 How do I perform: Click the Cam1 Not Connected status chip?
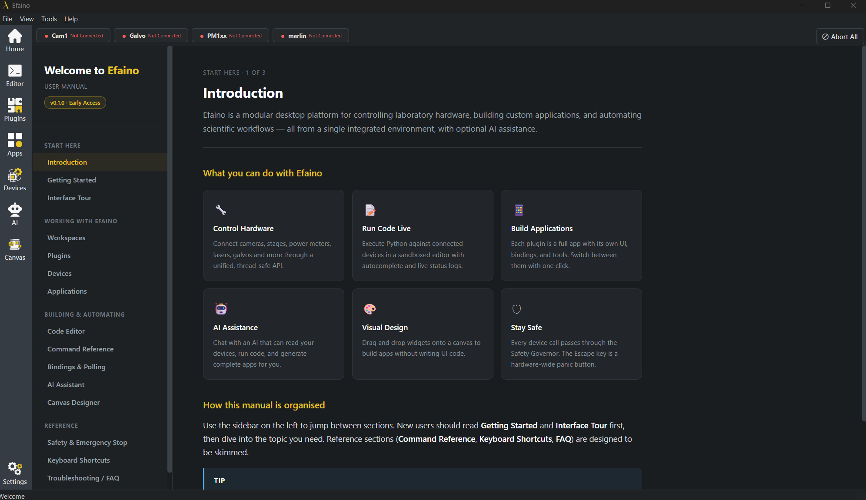click(73, 36)
